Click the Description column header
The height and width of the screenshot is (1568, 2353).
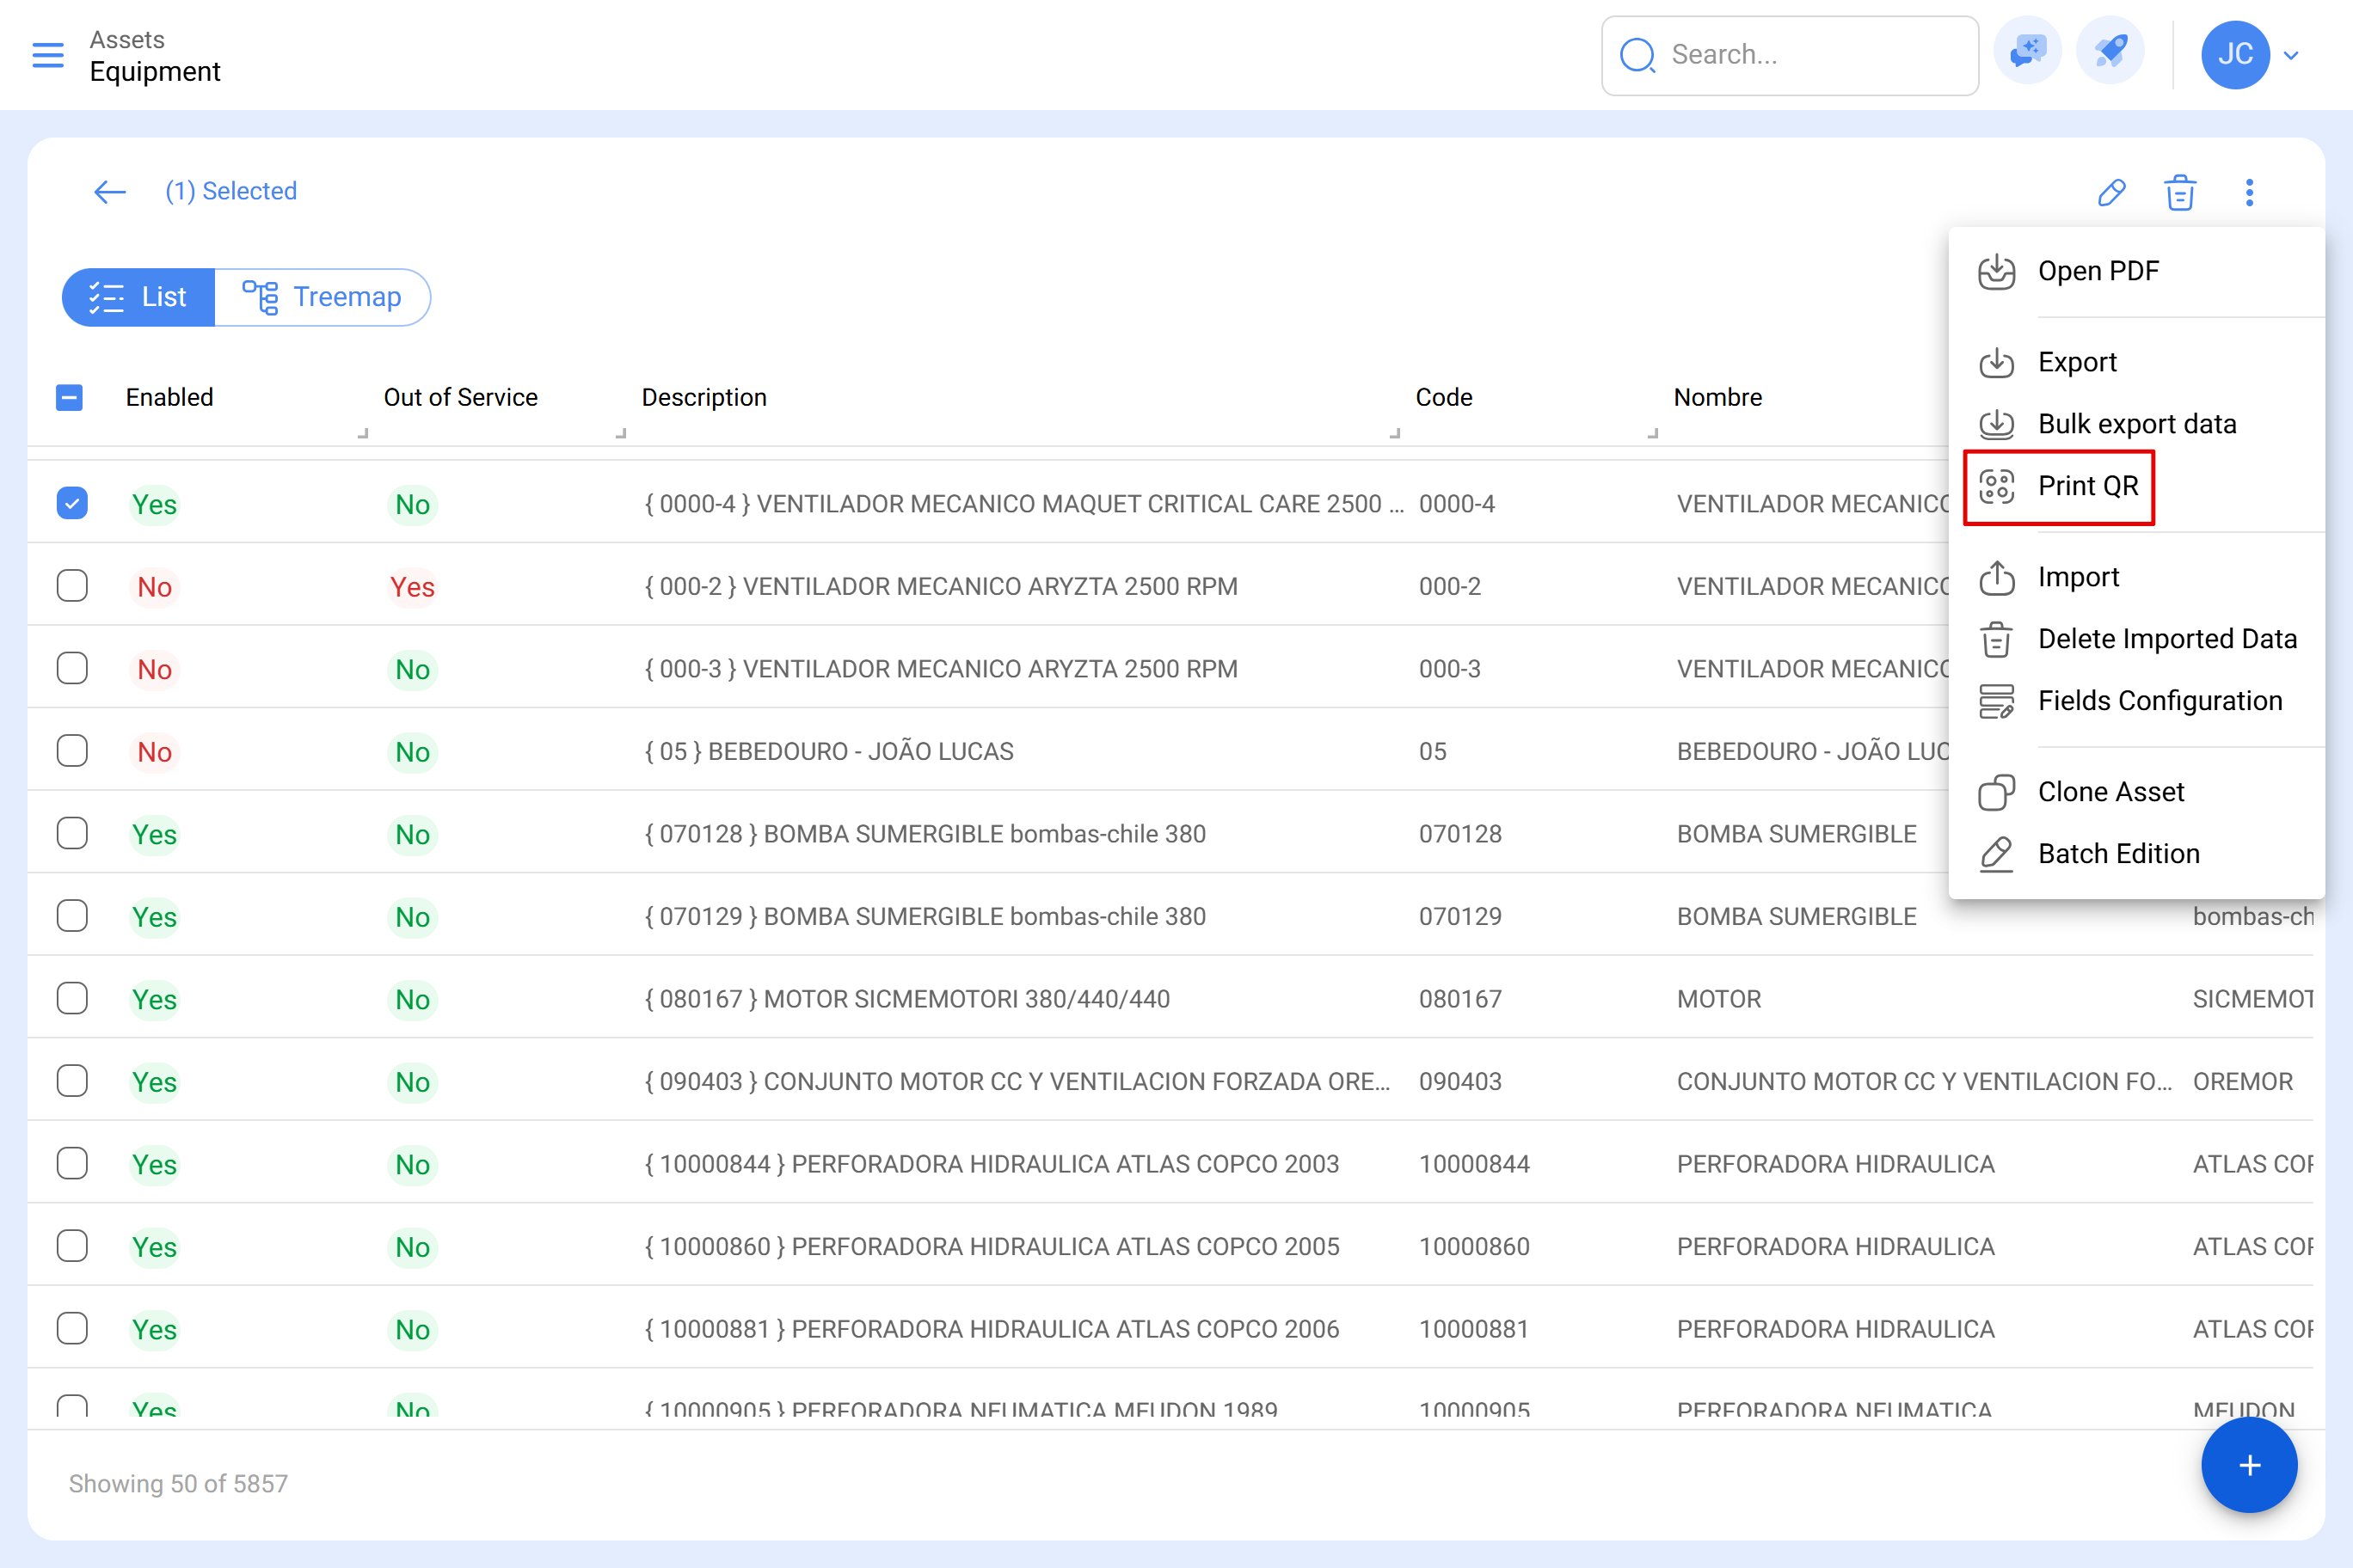(703, 398)
